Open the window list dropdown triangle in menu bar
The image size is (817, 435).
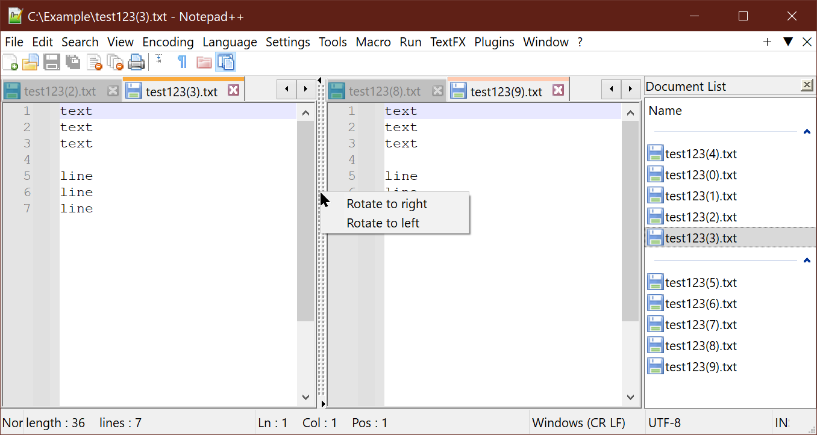tap(787, 42)
